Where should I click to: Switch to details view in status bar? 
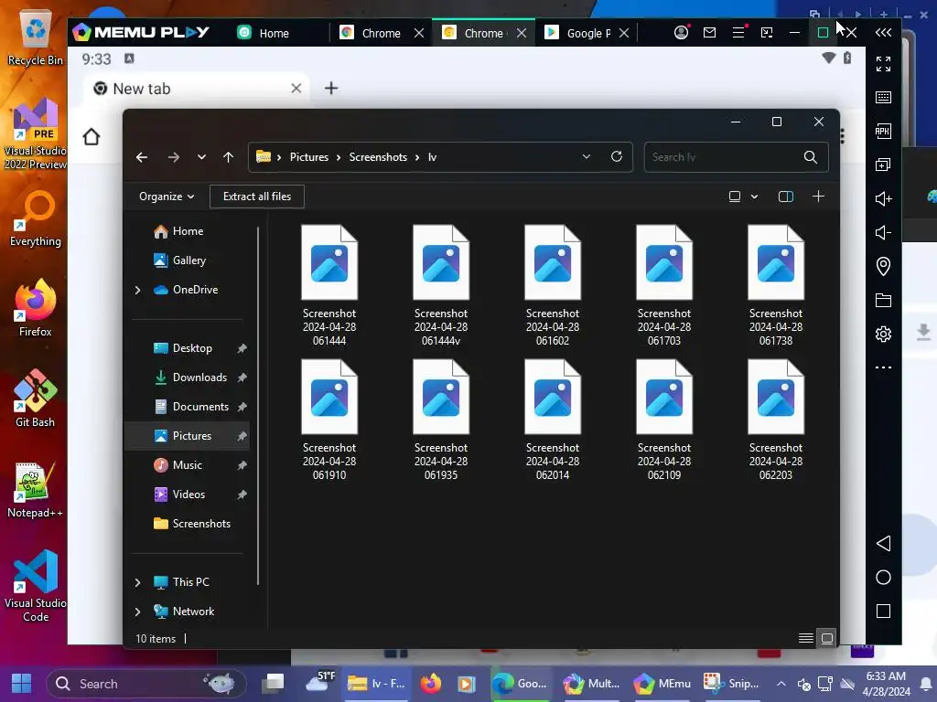(805, 638)
